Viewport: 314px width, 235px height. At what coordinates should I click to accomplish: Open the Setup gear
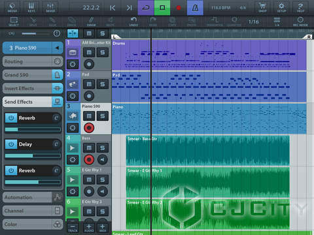pyautogui.click(x=281, y=7)
